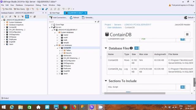Click the Servers breadcrumb link
The width and height of the screenshot is (196, 110).
(118, 24)
